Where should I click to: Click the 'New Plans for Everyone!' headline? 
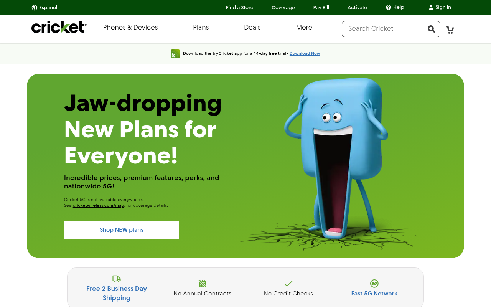coord(140,143)
